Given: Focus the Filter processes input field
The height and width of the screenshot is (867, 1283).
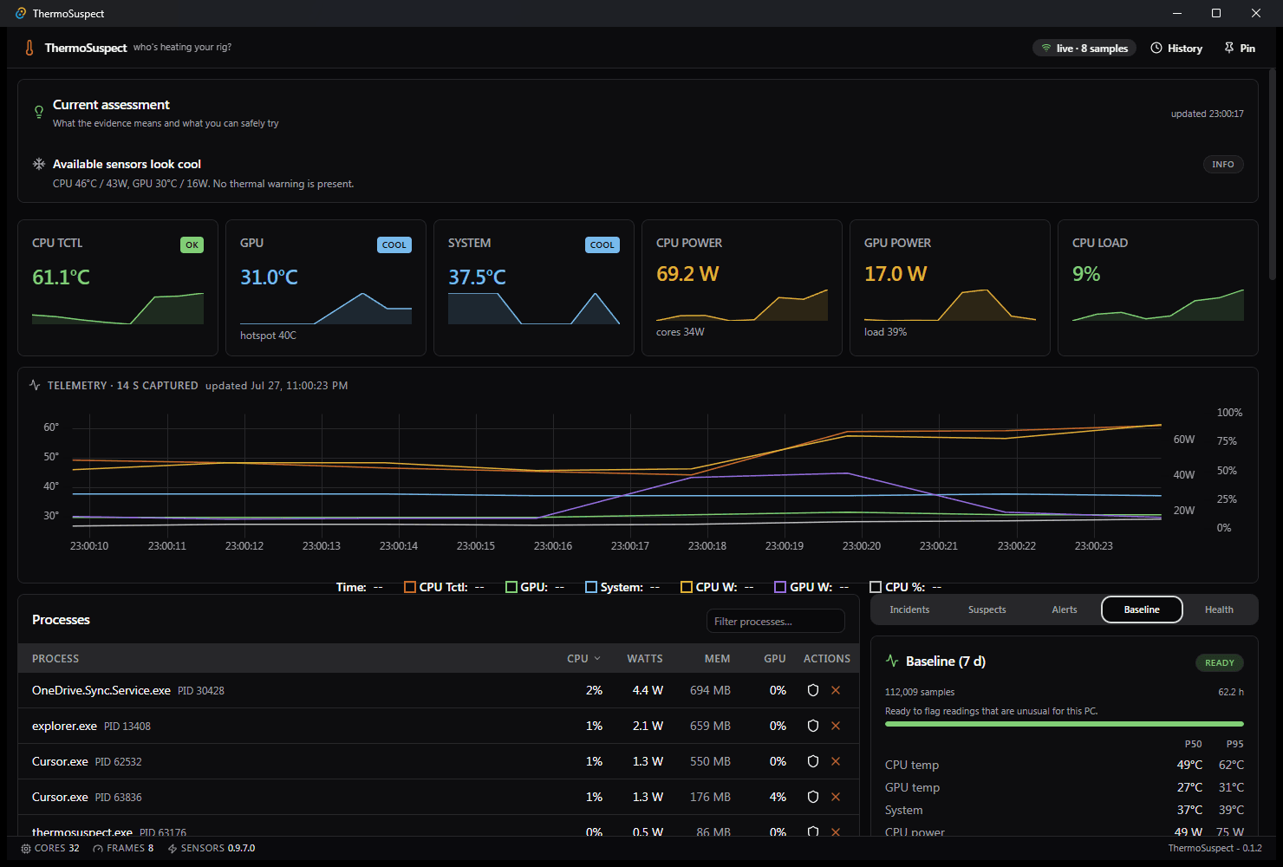Looking at the screenshot, I should click(x=776, y=621).
